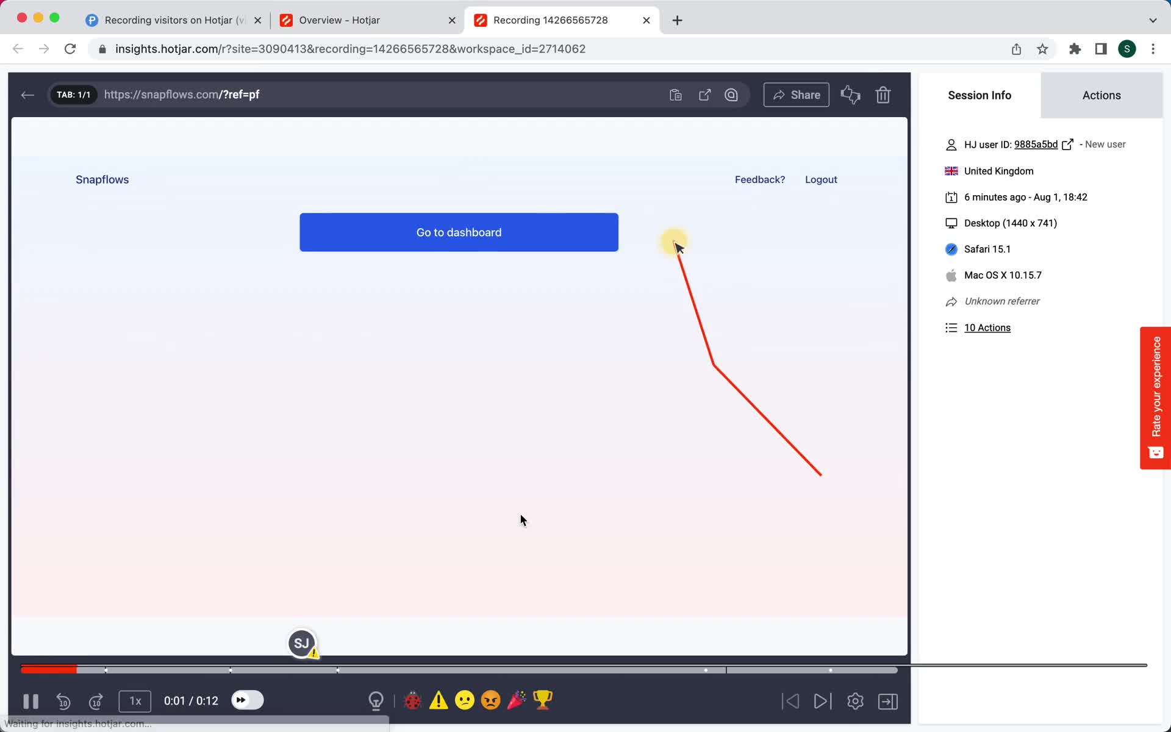Click HJ user ID 9885a5bd link
The width and height of the screenshot is (1171, 732).
pos(1037,143)
